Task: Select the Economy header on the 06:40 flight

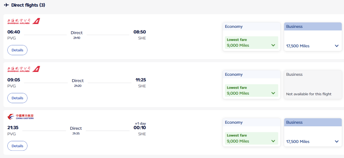Action: click(252, 27)
